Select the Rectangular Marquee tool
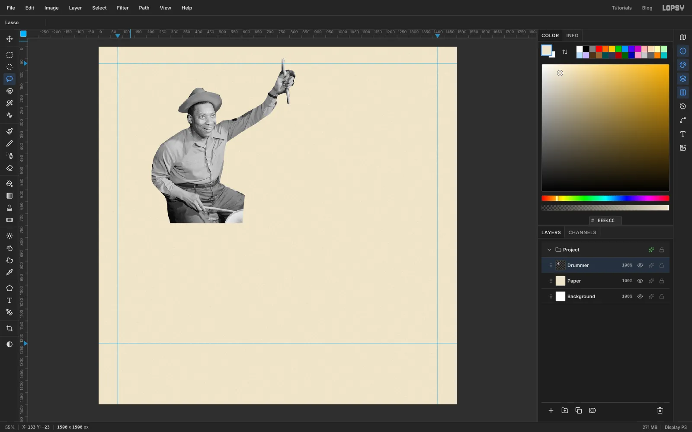The width and height of the screenshot is (692, 432). click(10, 55)
